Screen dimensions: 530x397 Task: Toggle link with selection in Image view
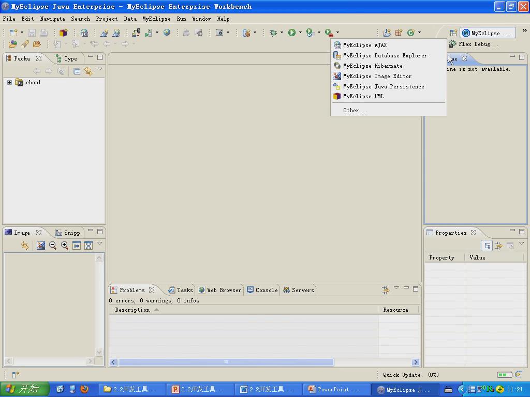25,246
